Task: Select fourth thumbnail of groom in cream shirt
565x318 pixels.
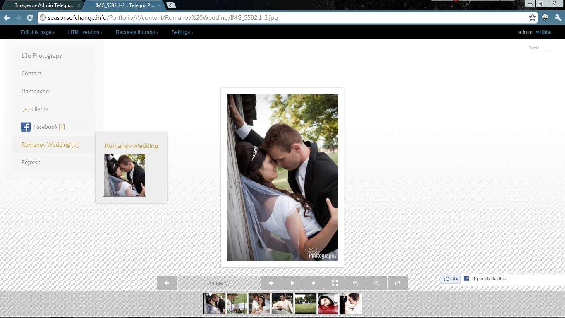Action: coord(282,304)
